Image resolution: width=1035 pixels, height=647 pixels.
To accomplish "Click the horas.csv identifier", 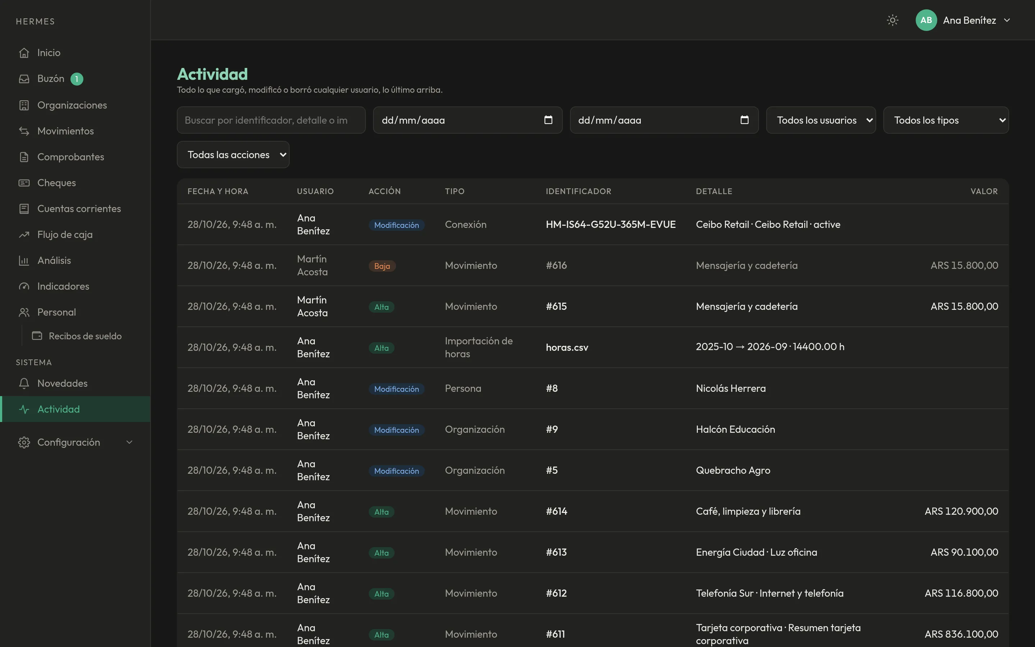I will pos(567,348).
